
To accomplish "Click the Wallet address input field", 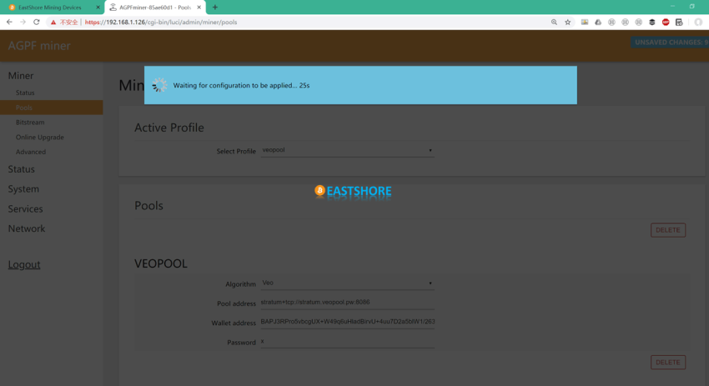I will click(347, 322).
